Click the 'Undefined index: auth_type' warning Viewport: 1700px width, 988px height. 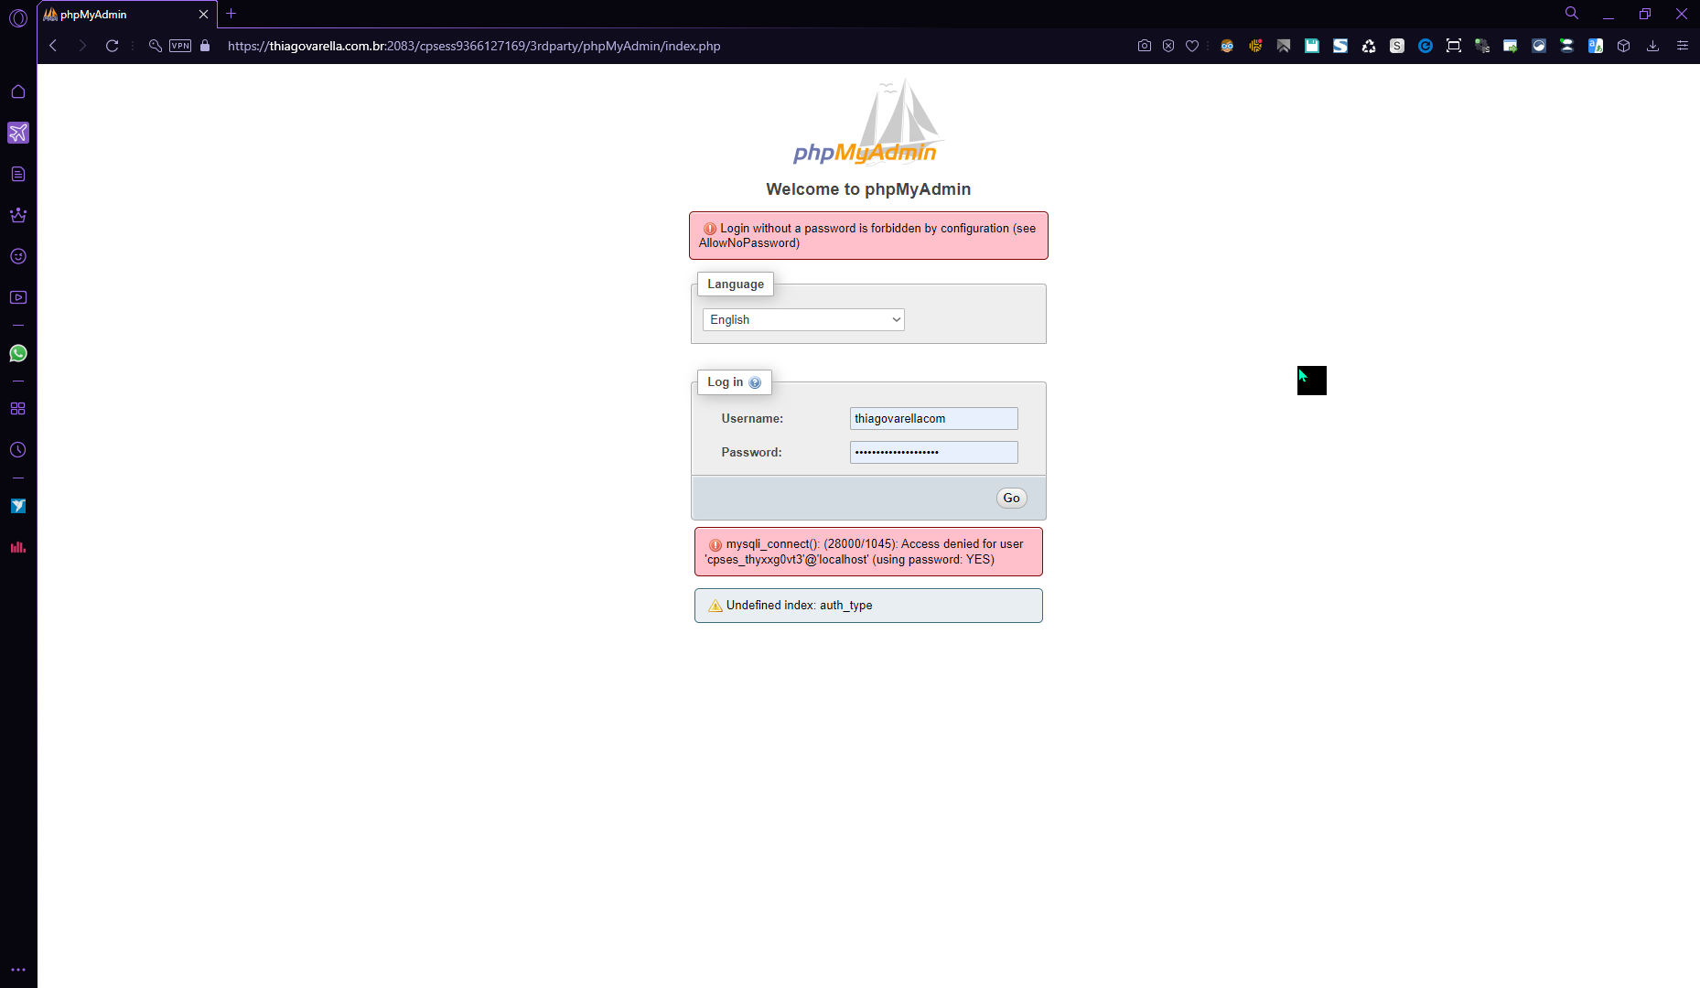click(868, 606)
